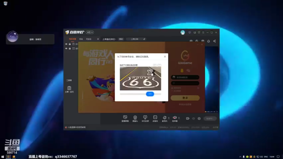Check the remember password box in WeGame
283x159 pixels.
tap(172, 88)
